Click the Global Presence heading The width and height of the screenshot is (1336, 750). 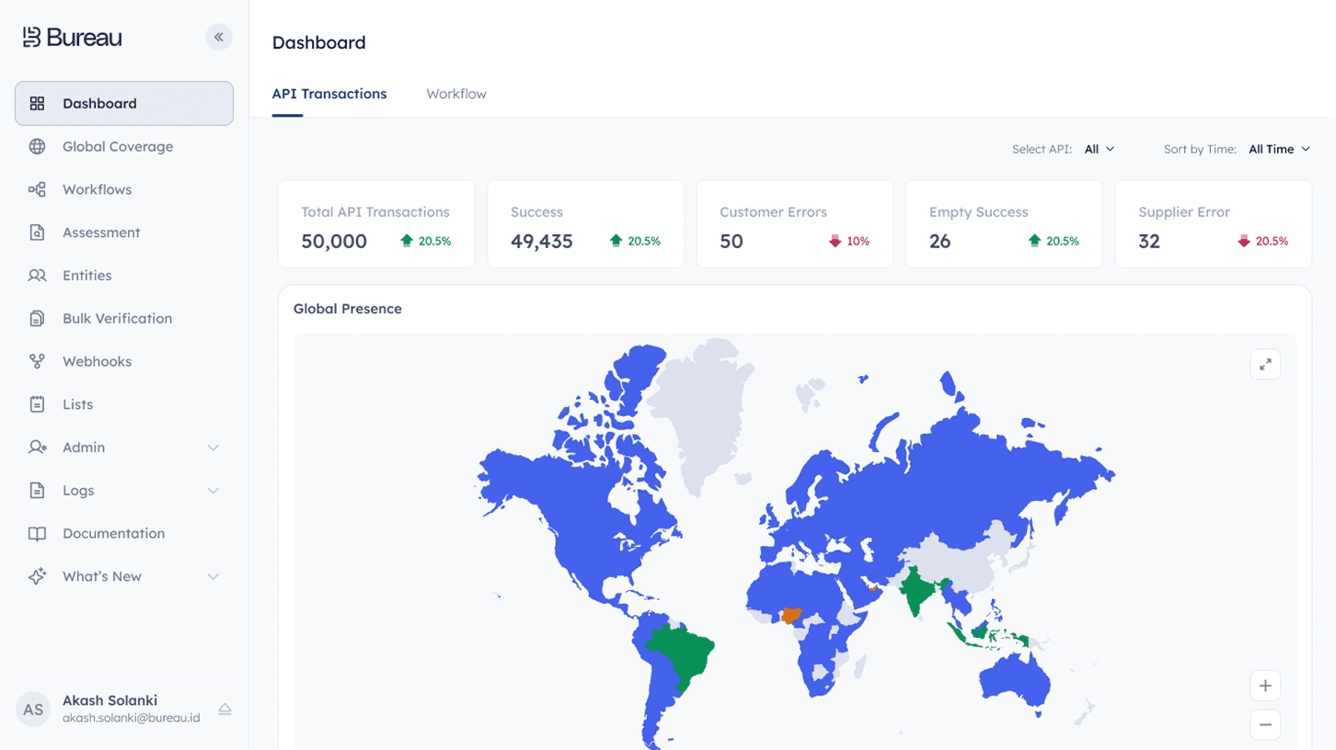[348, 309]
